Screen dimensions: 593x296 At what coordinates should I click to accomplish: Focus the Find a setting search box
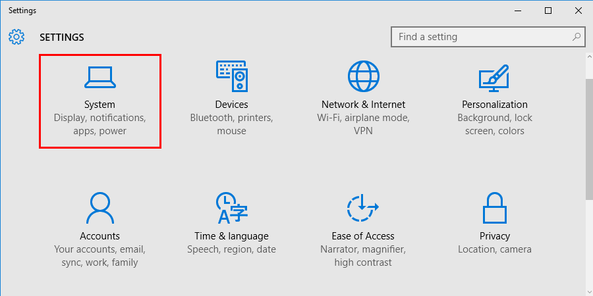pos(481,37)
